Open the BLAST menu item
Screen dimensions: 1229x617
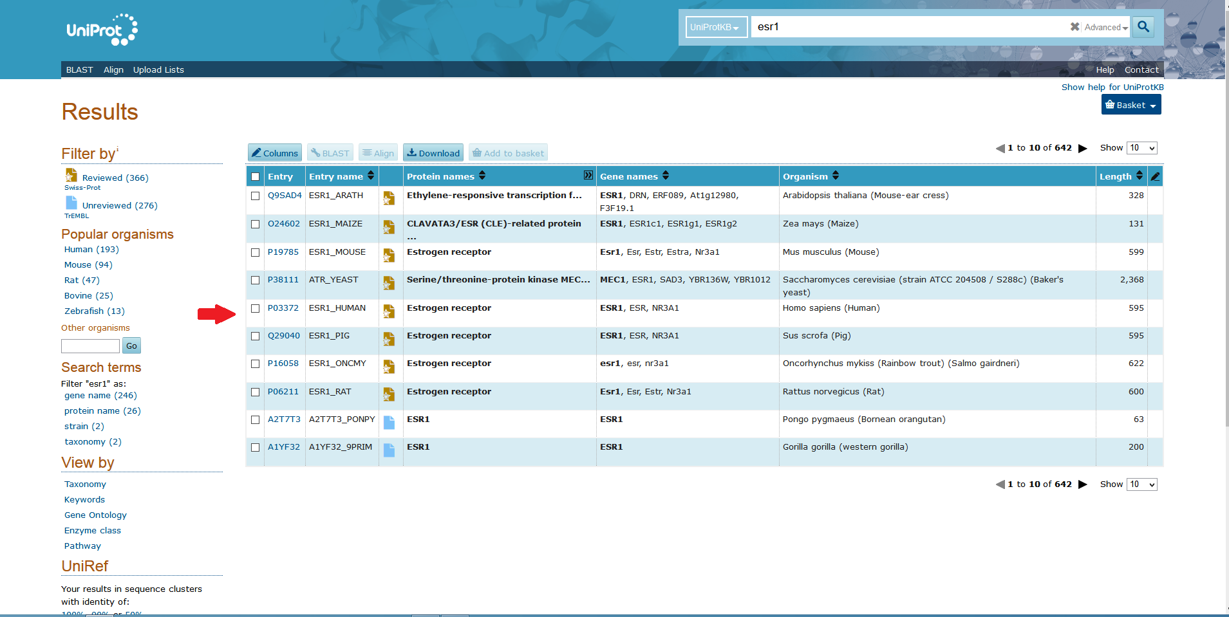[x=80, y=69]
